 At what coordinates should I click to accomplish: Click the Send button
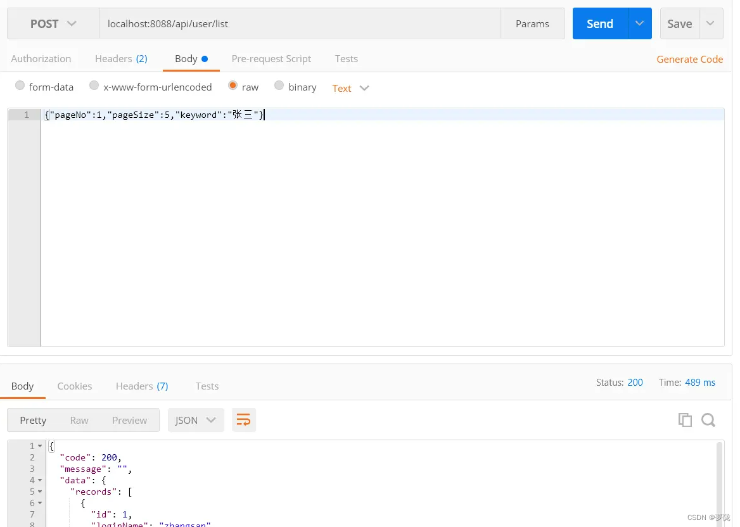[x=599, y=23]
